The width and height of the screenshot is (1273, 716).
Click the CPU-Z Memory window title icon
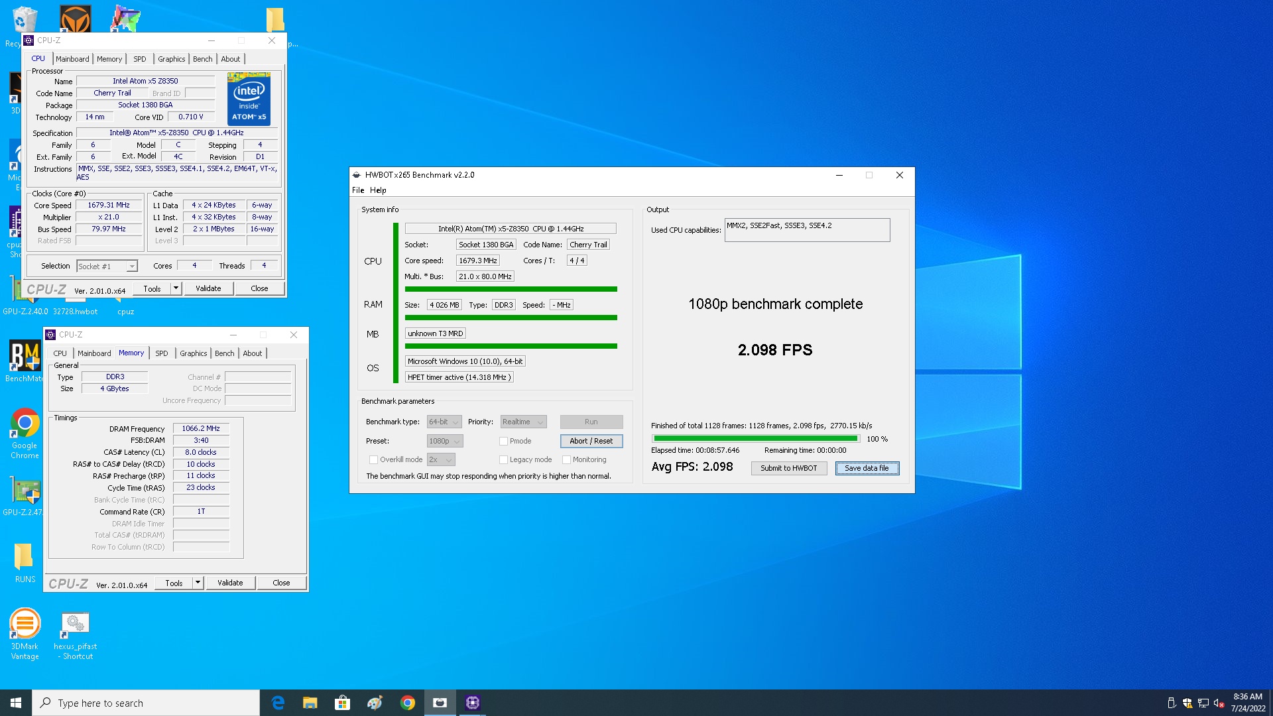click(x=51, y=335)
